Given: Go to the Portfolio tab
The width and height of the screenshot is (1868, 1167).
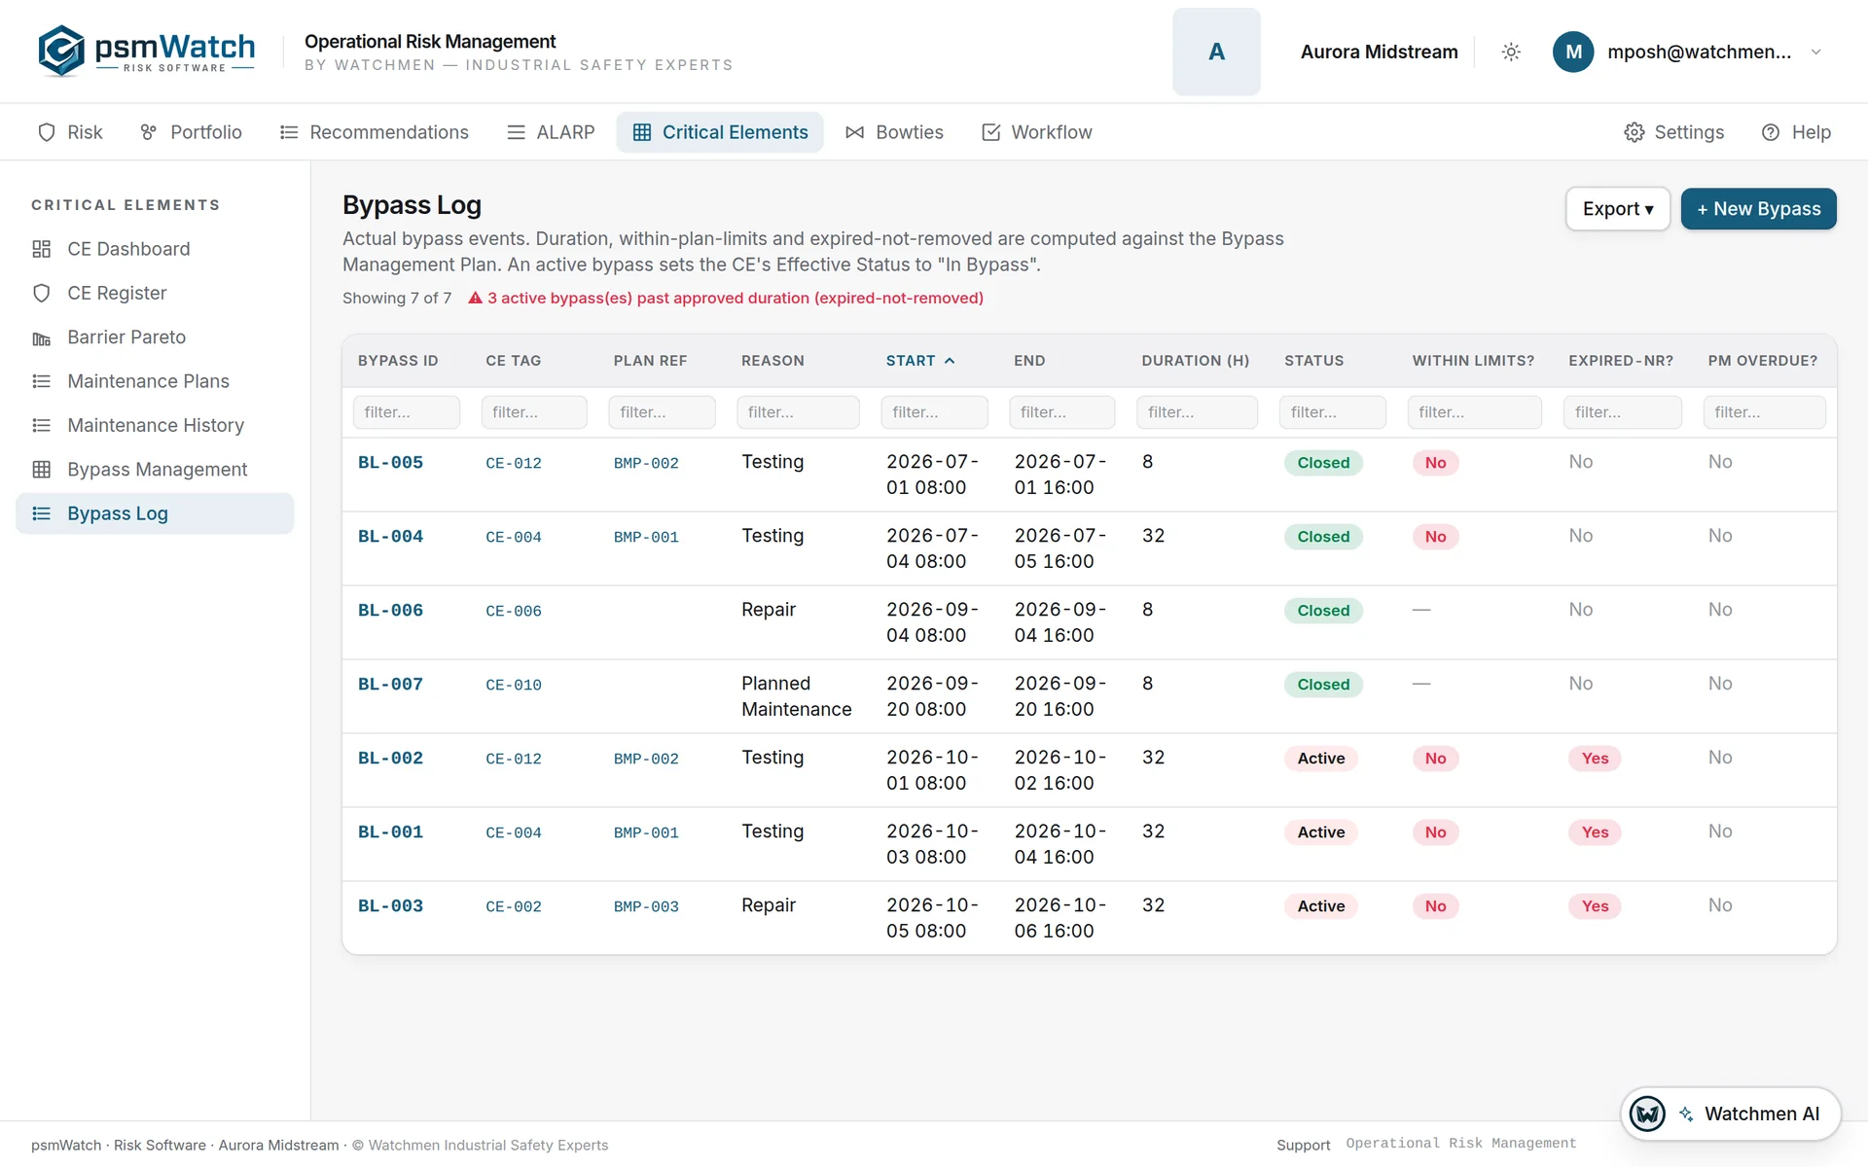Looking at the screenshot, I should [x=192, y=132].
